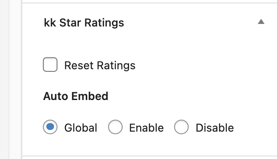Click the Reset Ratings label text

point(100,65)
